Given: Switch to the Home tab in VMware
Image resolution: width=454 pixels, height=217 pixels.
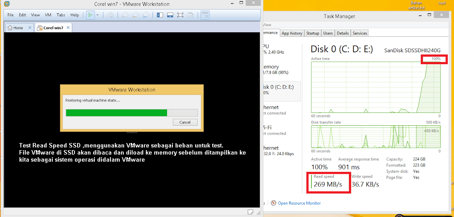Looking at the screenshot, I should click(16, 28).
